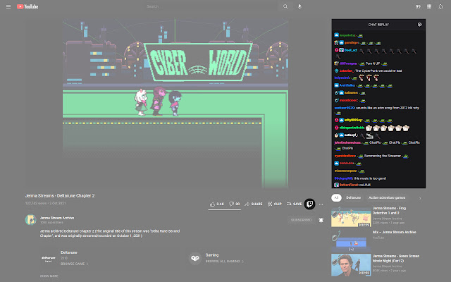Open more actions three-dot menu
This screenshot has height=282, width=451.
[321, 204]
